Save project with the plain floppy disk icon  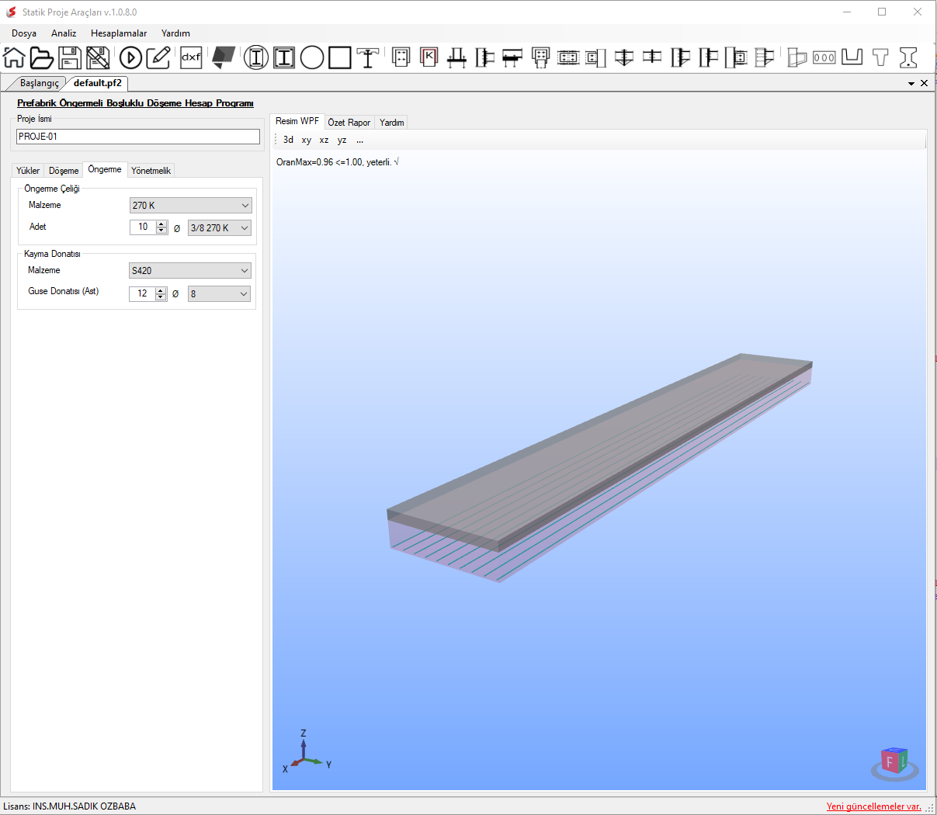(70, 57)
